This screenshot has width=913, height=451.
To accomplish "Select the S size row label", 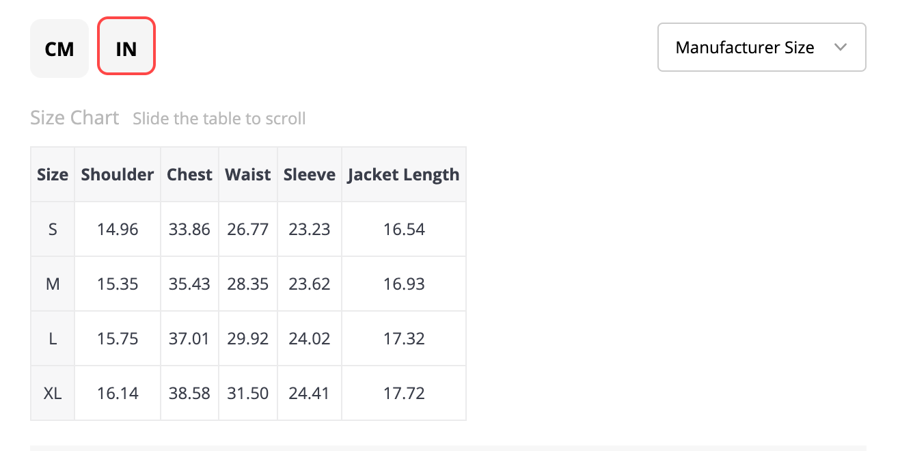I will point(53,230).
